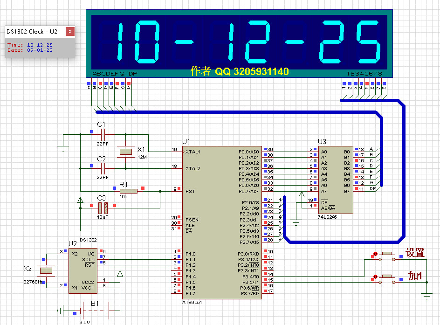Viewport: 440px width, 325px height.
Task: Click the 74LS245 part name text
Action: tap(327, 217)
